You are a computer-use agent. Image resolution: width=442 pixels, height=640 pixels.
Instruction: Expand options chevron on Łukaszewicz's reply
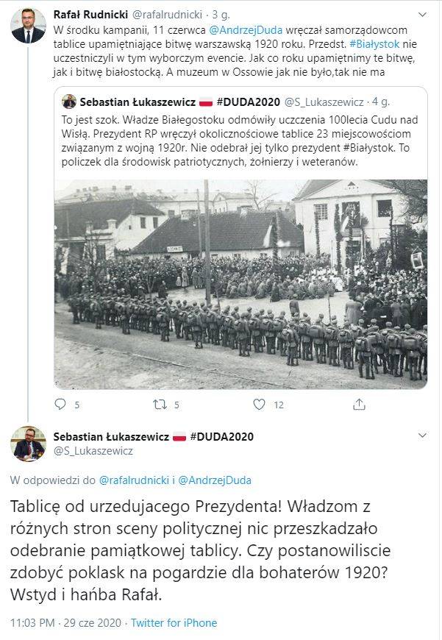422,436
